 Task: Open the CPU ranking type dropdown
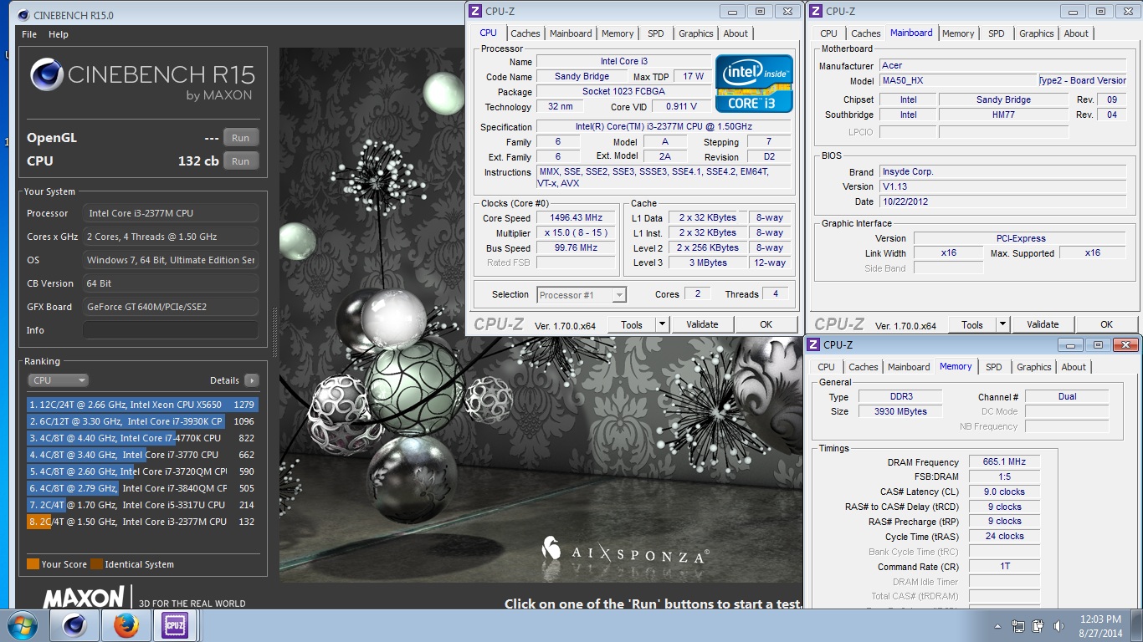tap(58, 380)
